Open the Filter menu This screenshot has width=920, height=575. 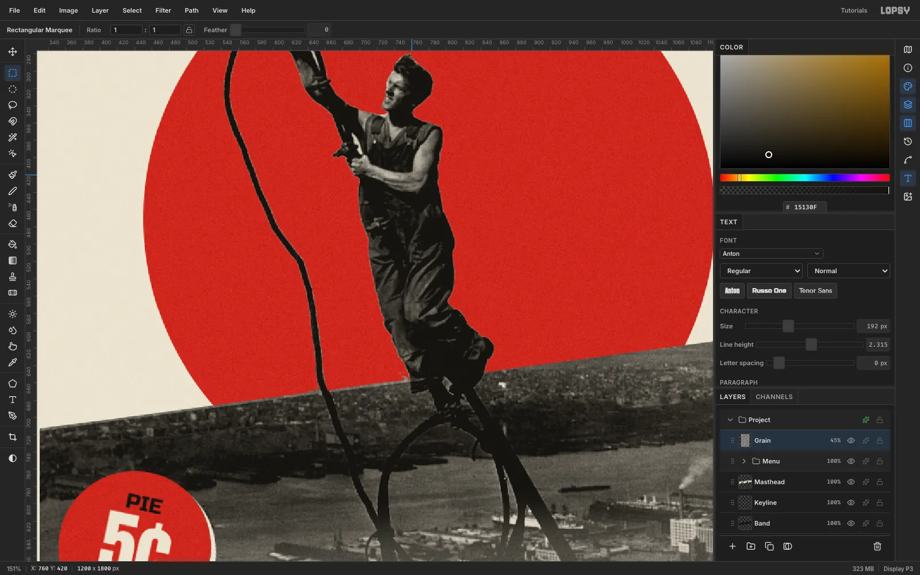(x=163, y=10)
